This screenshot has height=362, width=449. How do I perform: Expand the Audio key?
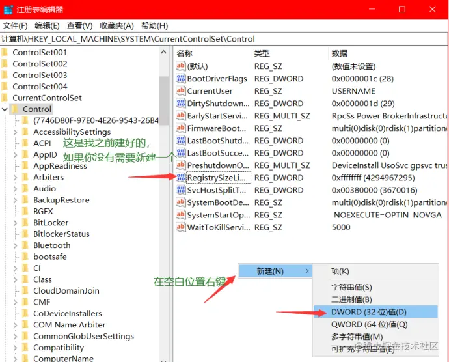(x=15, y=189)
